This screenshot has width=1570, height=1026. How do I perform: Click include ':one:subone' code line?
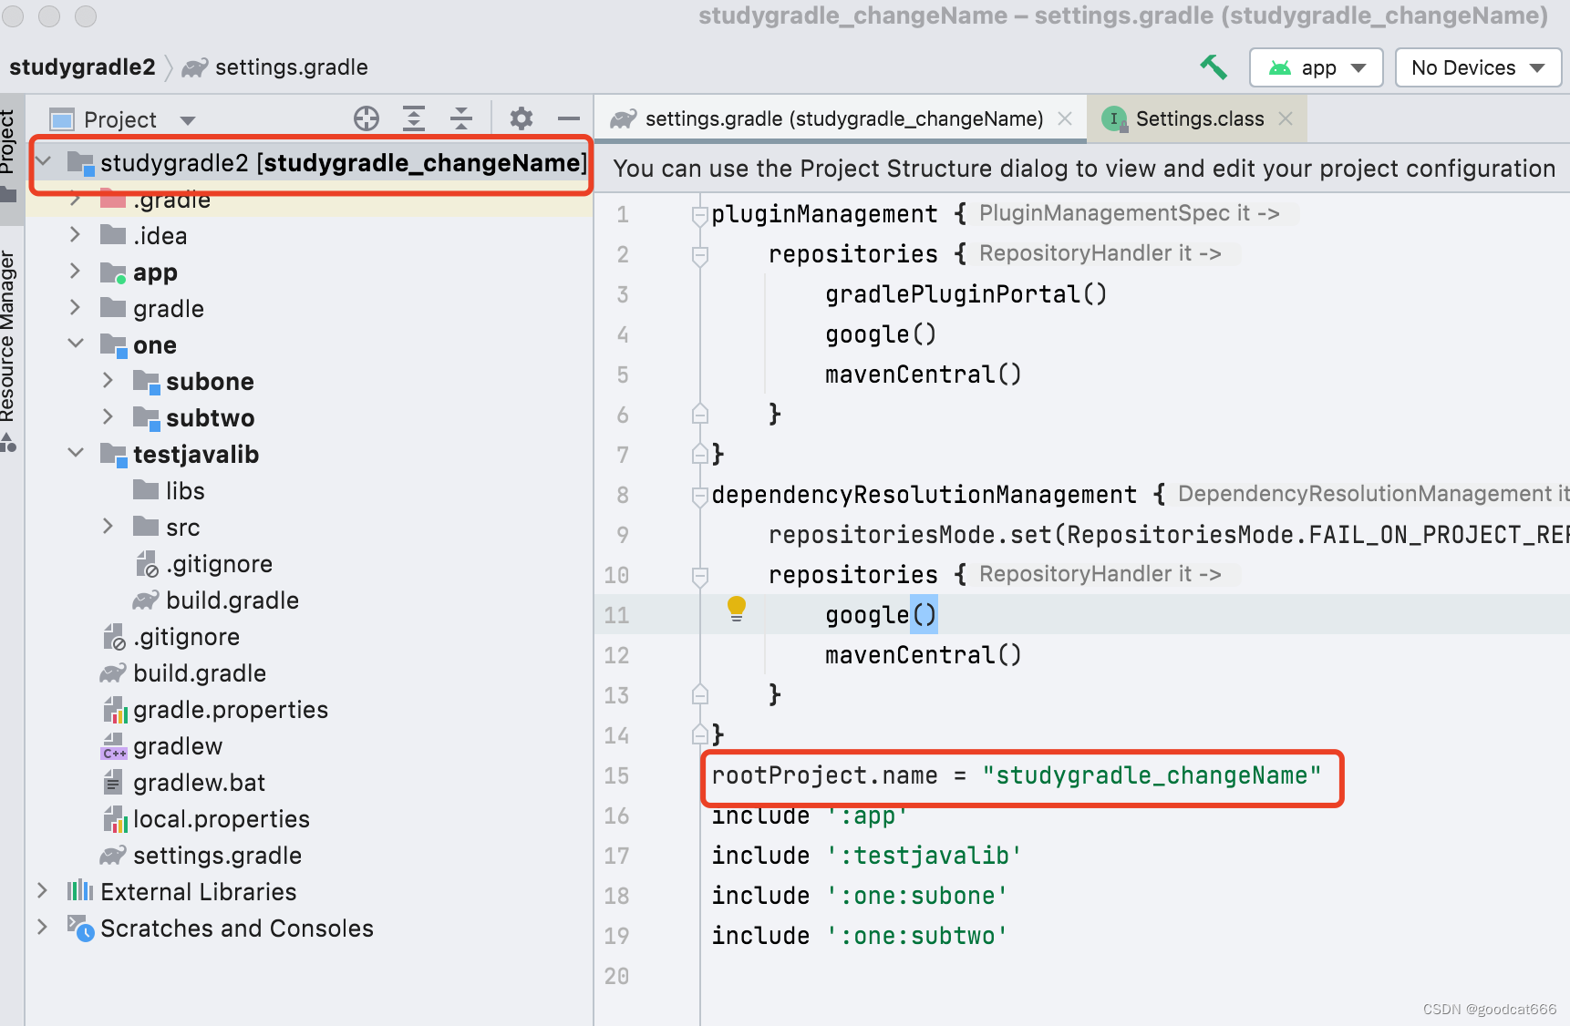859,896
